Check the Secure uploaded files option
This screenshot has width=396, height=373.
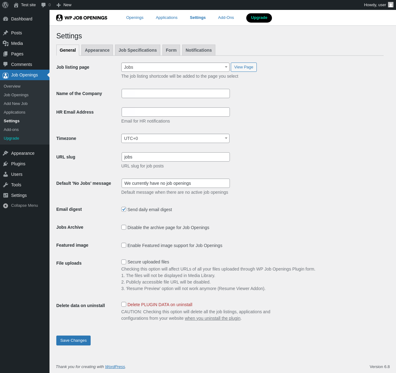point(124,262)
